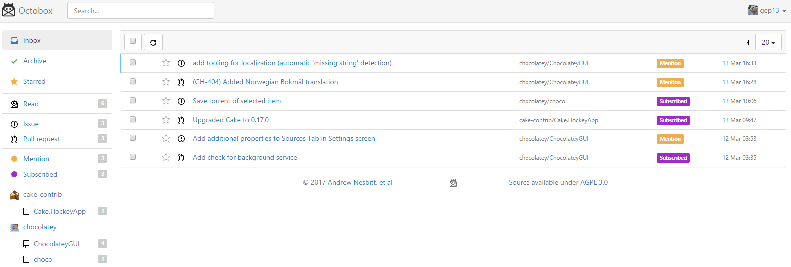Viewport: 791px width, 267px height.
Task: Click the purple Subscribed color dot in sidebar
Action: click(x=14, y=174)
